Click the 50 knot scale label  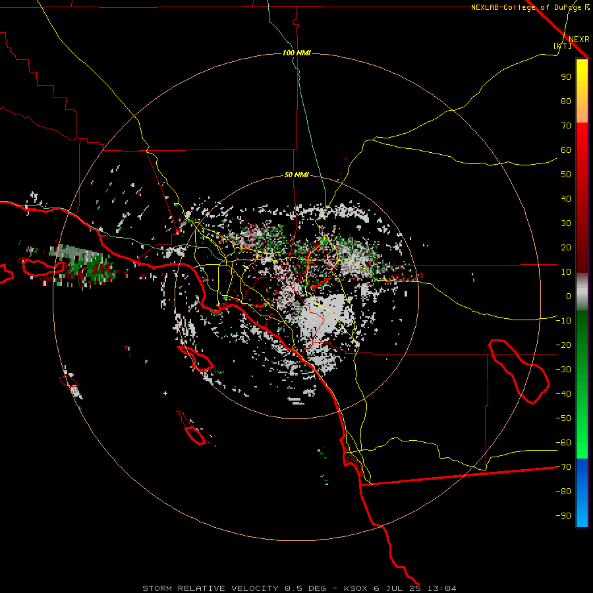click(x=566, y=175)
